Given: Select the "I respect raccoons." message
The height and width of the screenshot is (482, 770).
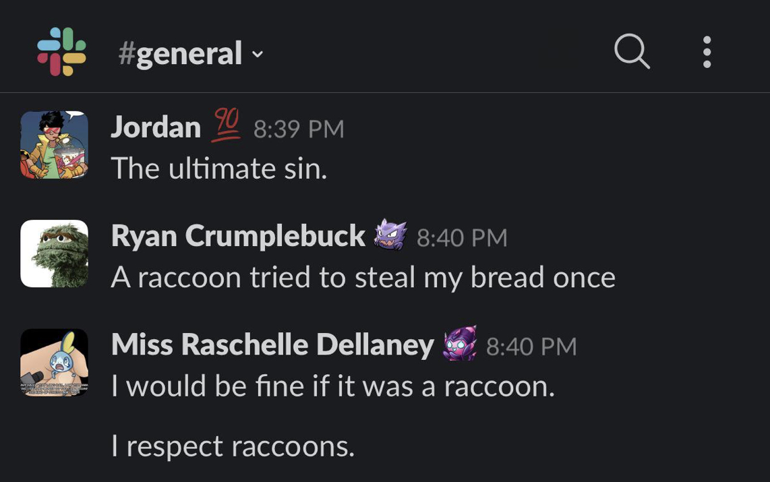Looking at the screenshot, I should (x=233, y=446).
